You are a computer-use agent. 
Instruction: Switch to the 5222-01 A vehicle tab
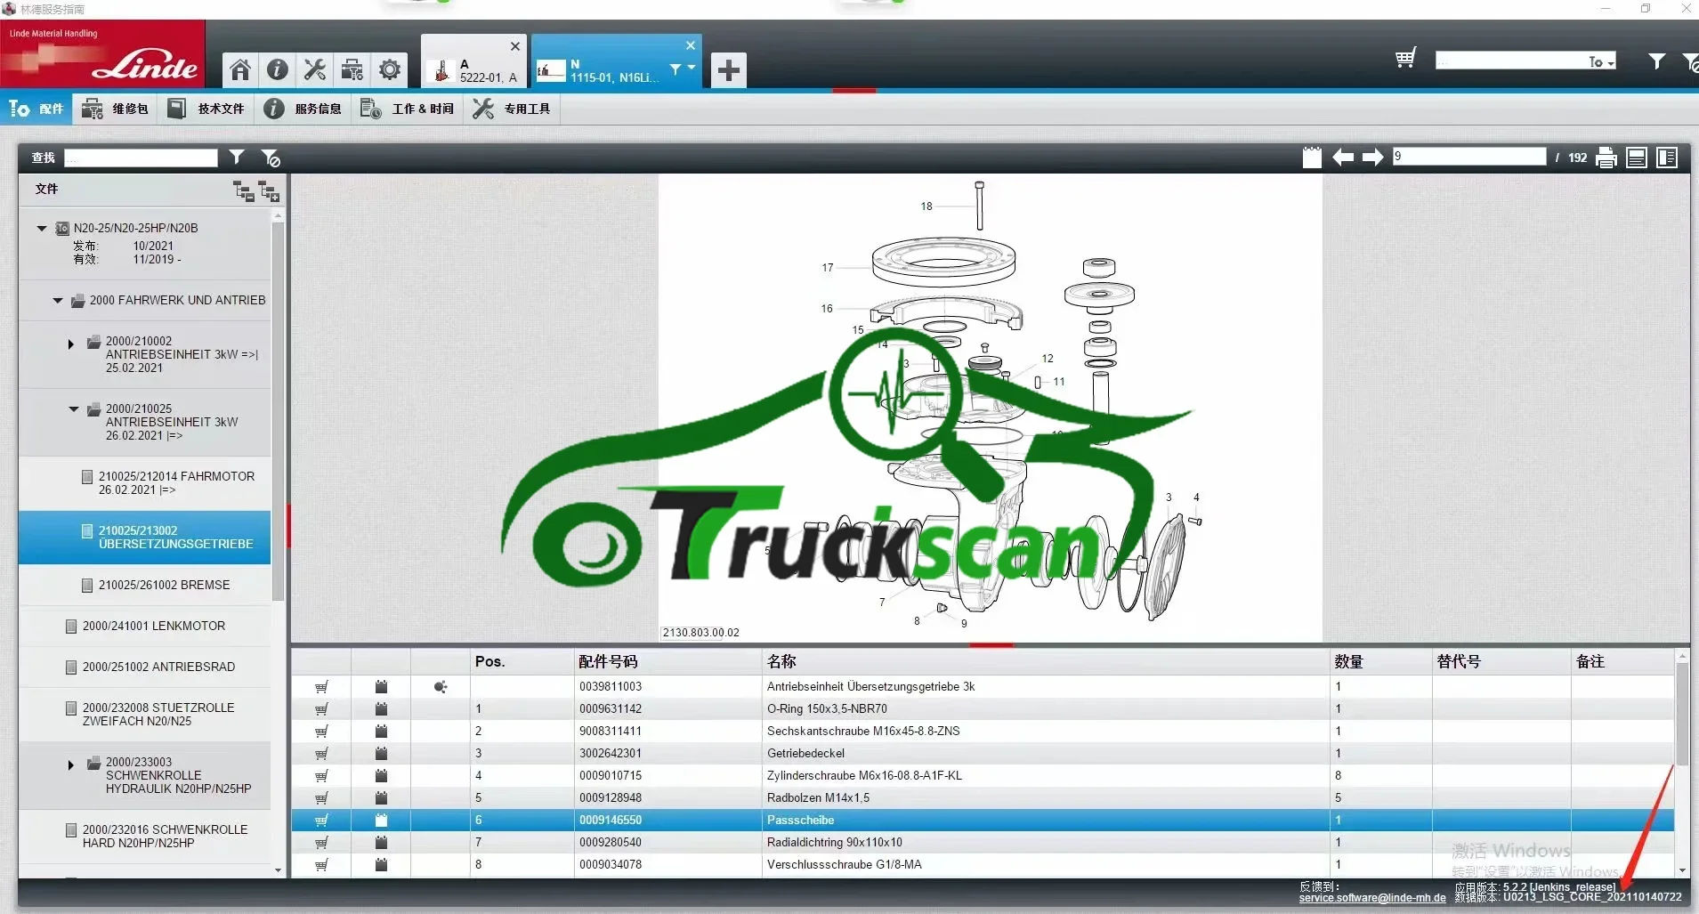pyautogui.click(x=473, y=61)
